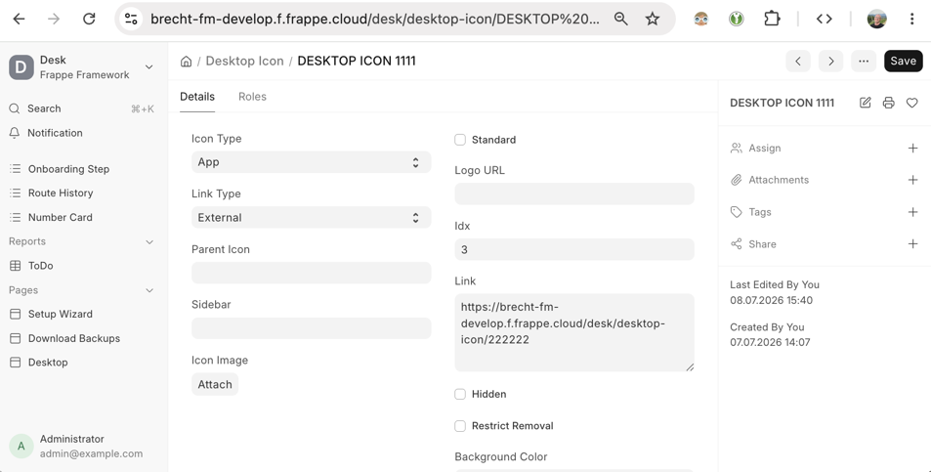
Task: Switch to the Roles tab
Action: click(x=252, y=97)
